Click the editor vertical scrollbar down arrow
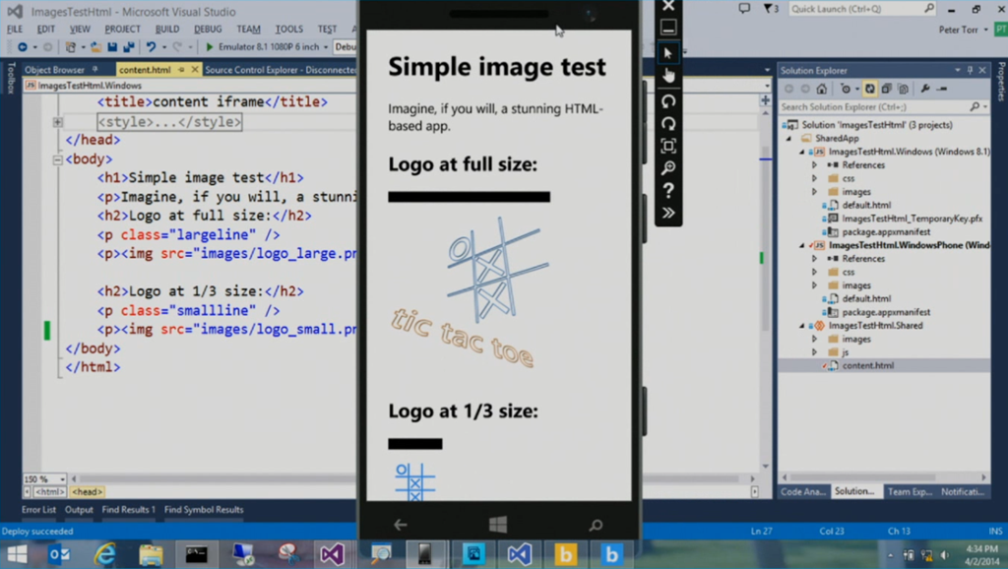This screenshot has height=569, width=1008. point(765,467)
